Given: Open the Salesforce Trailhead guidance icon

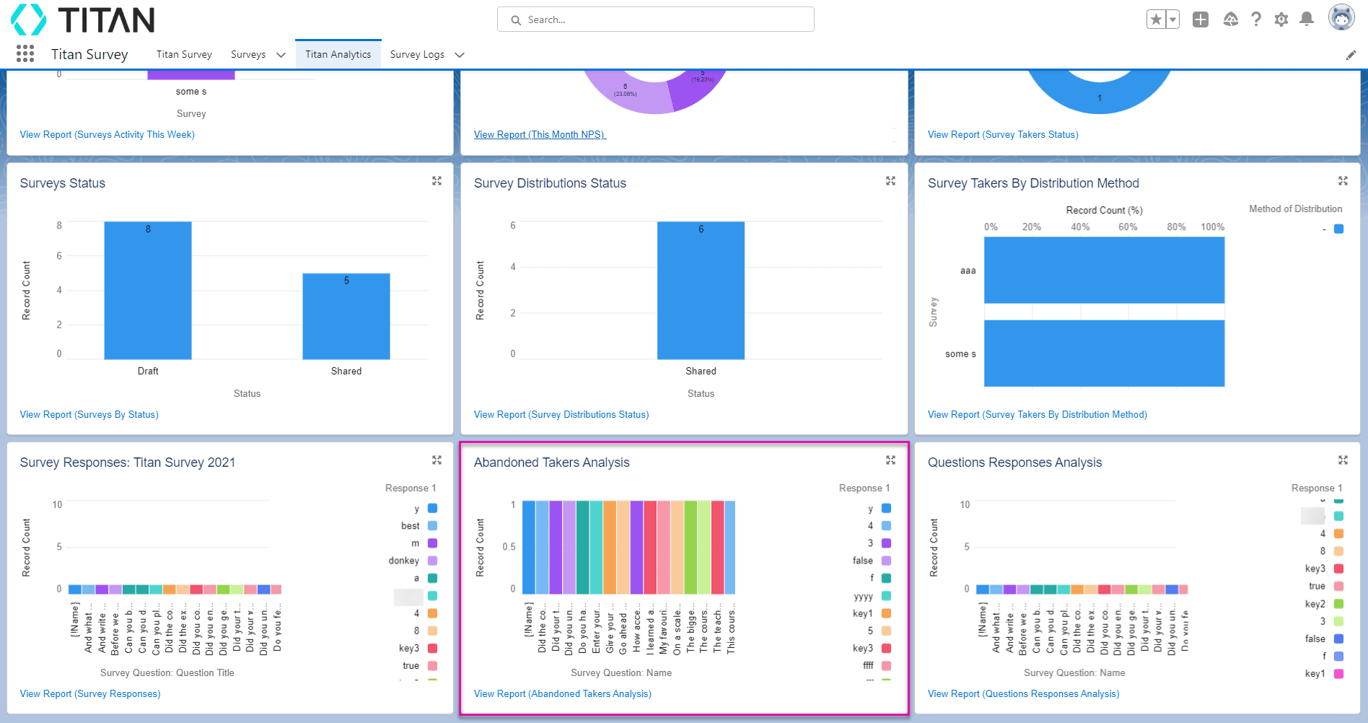Looking at the screenshot, I should pos(1231,19).
